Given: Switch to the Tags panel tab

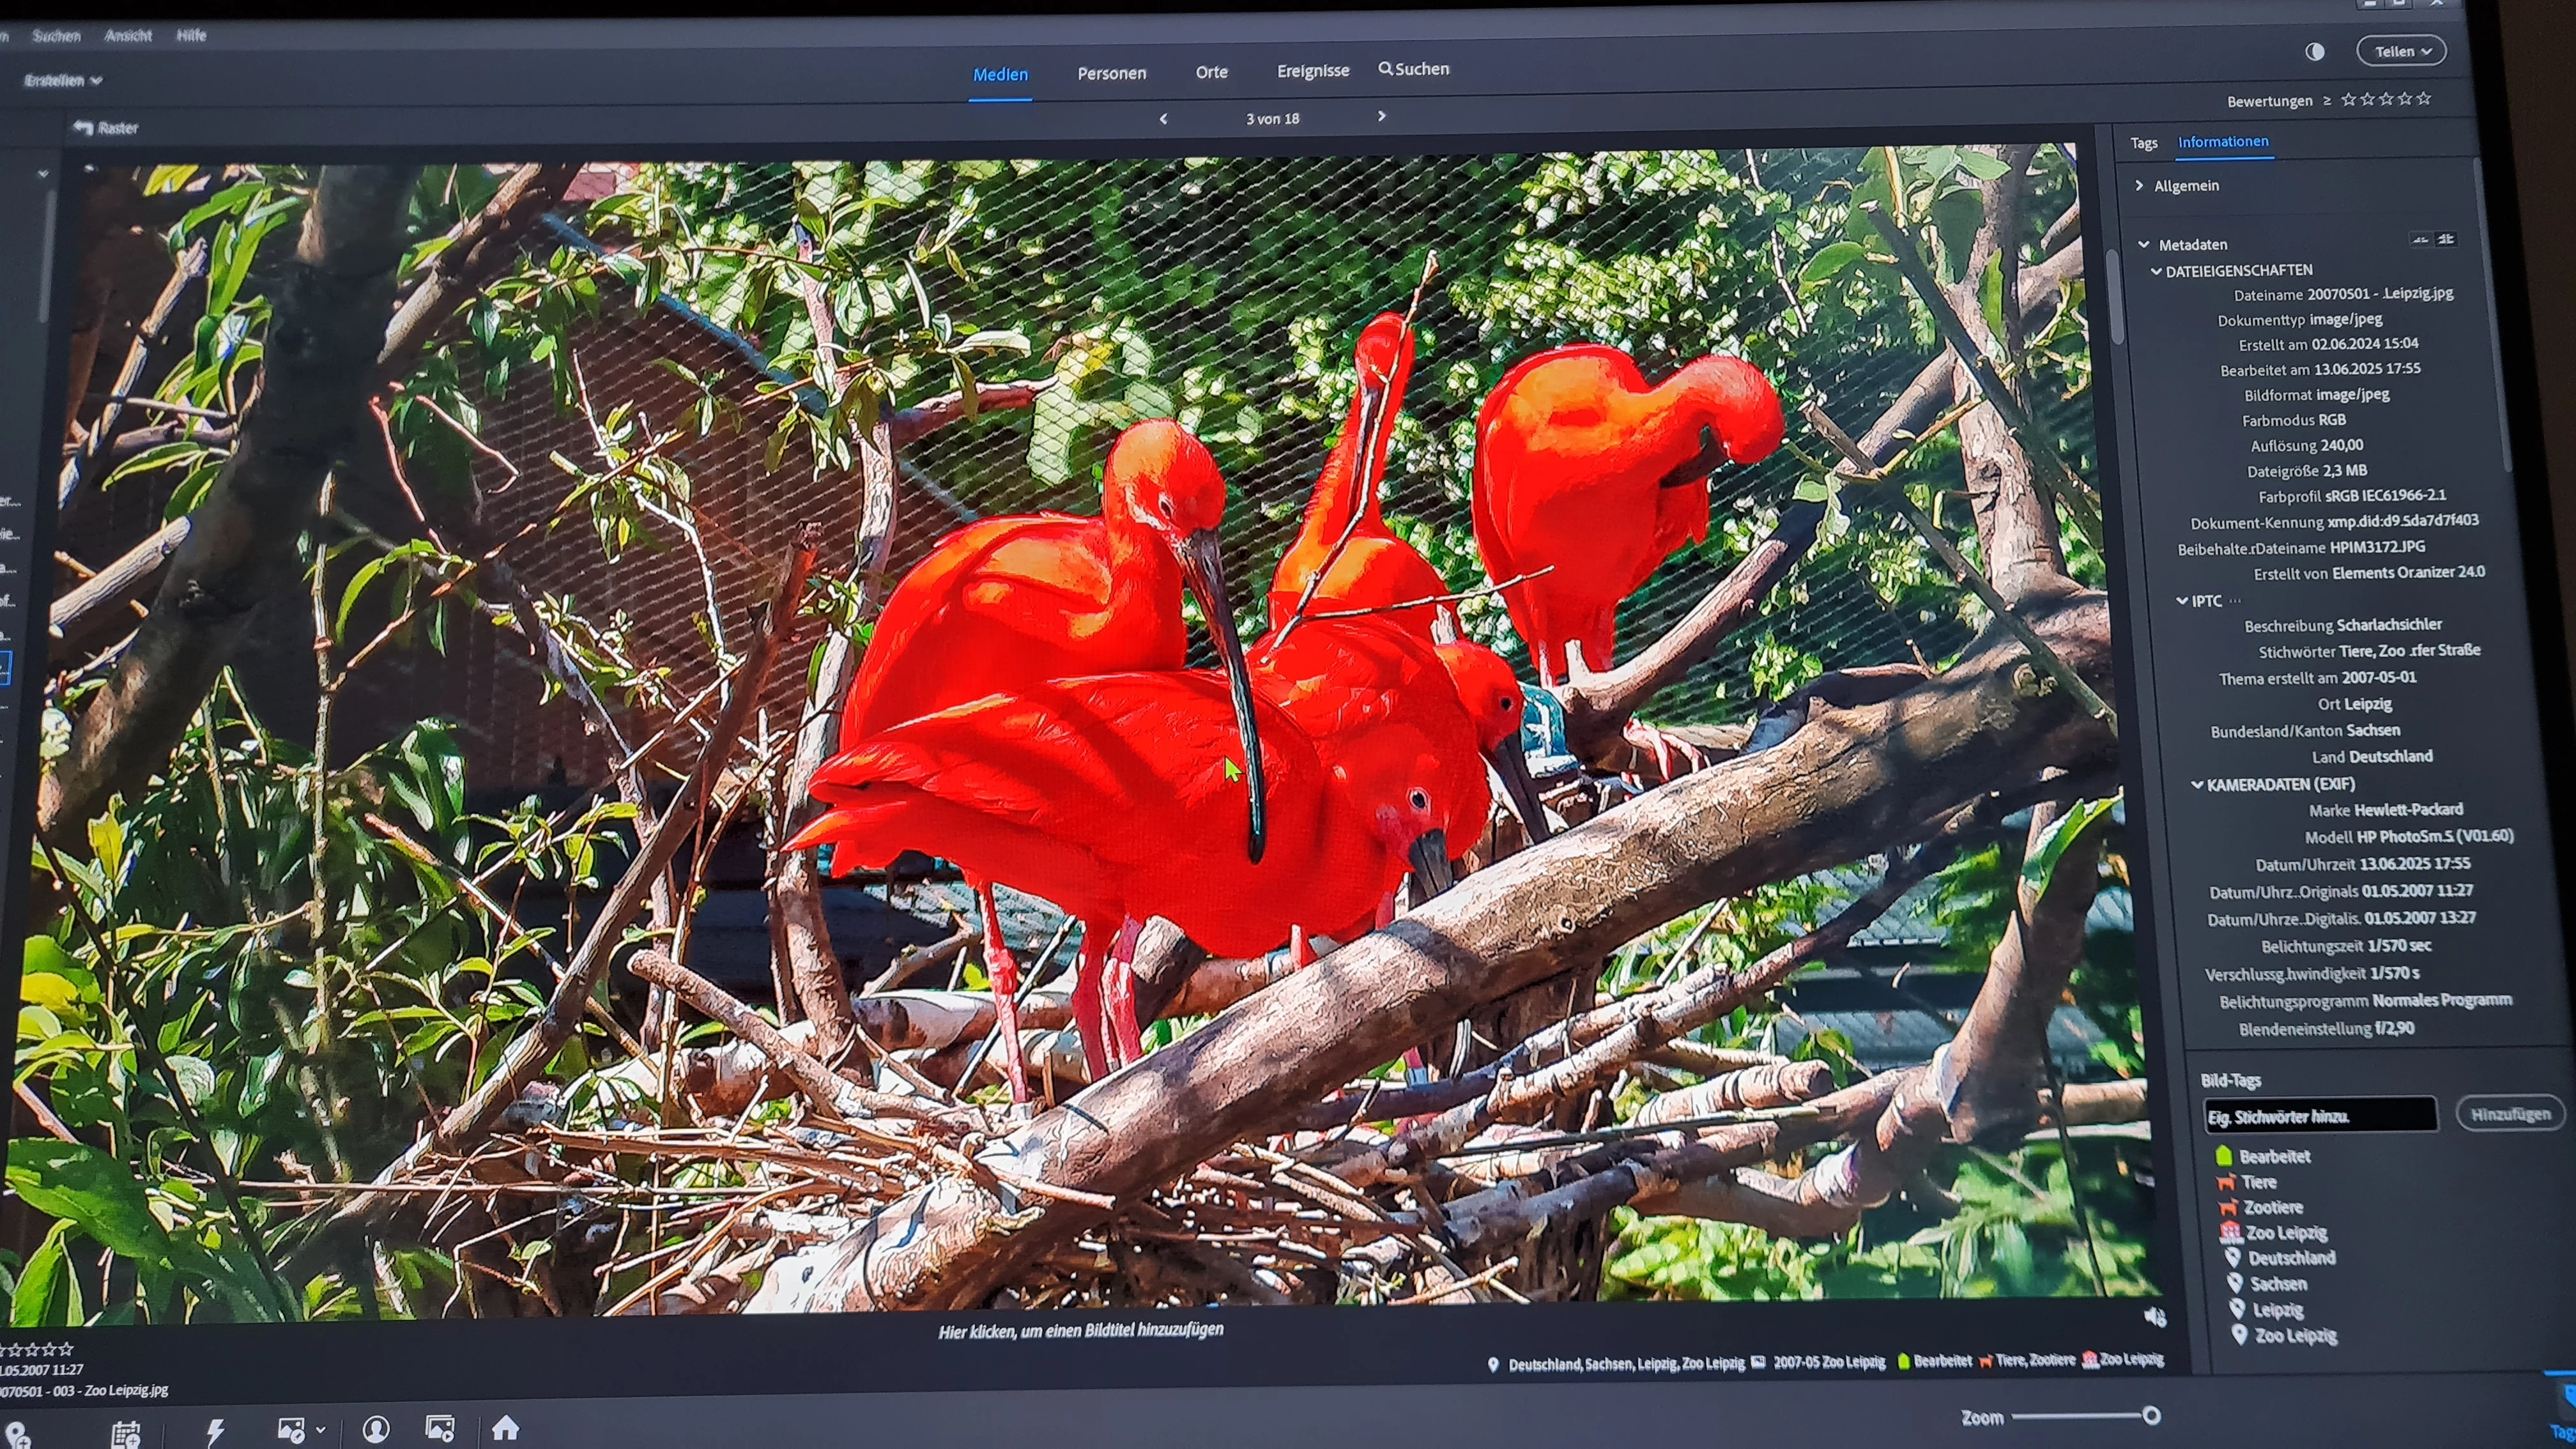Looking at the screenshot, I should coord(2143,143).
